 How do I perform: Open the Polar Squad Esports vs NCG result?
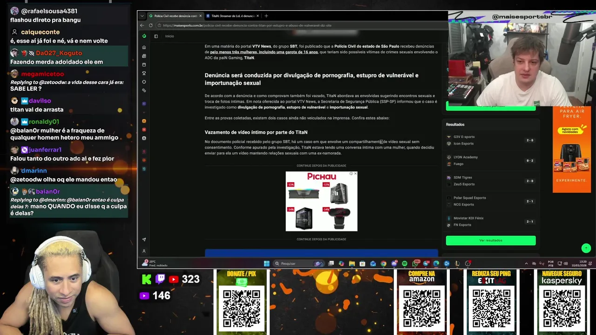pos(490,201)
